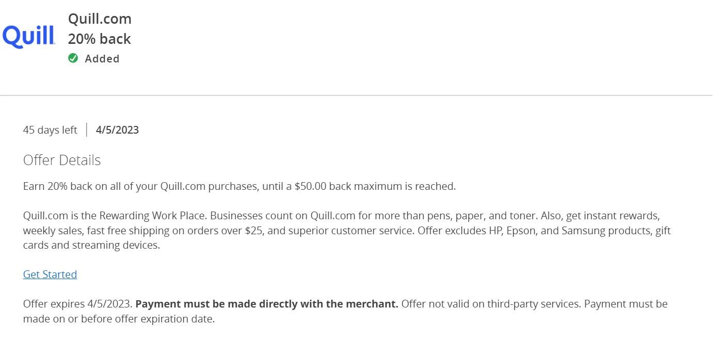Click the Quill.com merchant title
Image resolution: width=717 pixels, height=340 pixels.
pyautogui.click(x=100, y=19)
